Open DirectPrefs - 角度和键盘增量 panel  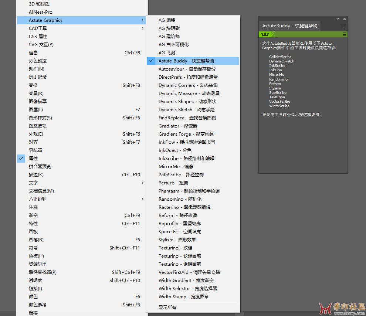coord(193,77)
